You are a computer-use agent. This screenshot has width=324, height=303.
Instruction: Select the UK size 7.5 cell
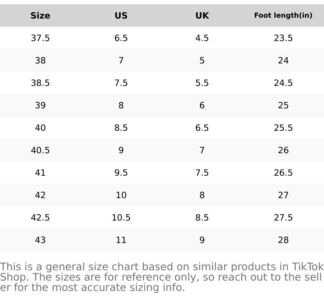202,173
